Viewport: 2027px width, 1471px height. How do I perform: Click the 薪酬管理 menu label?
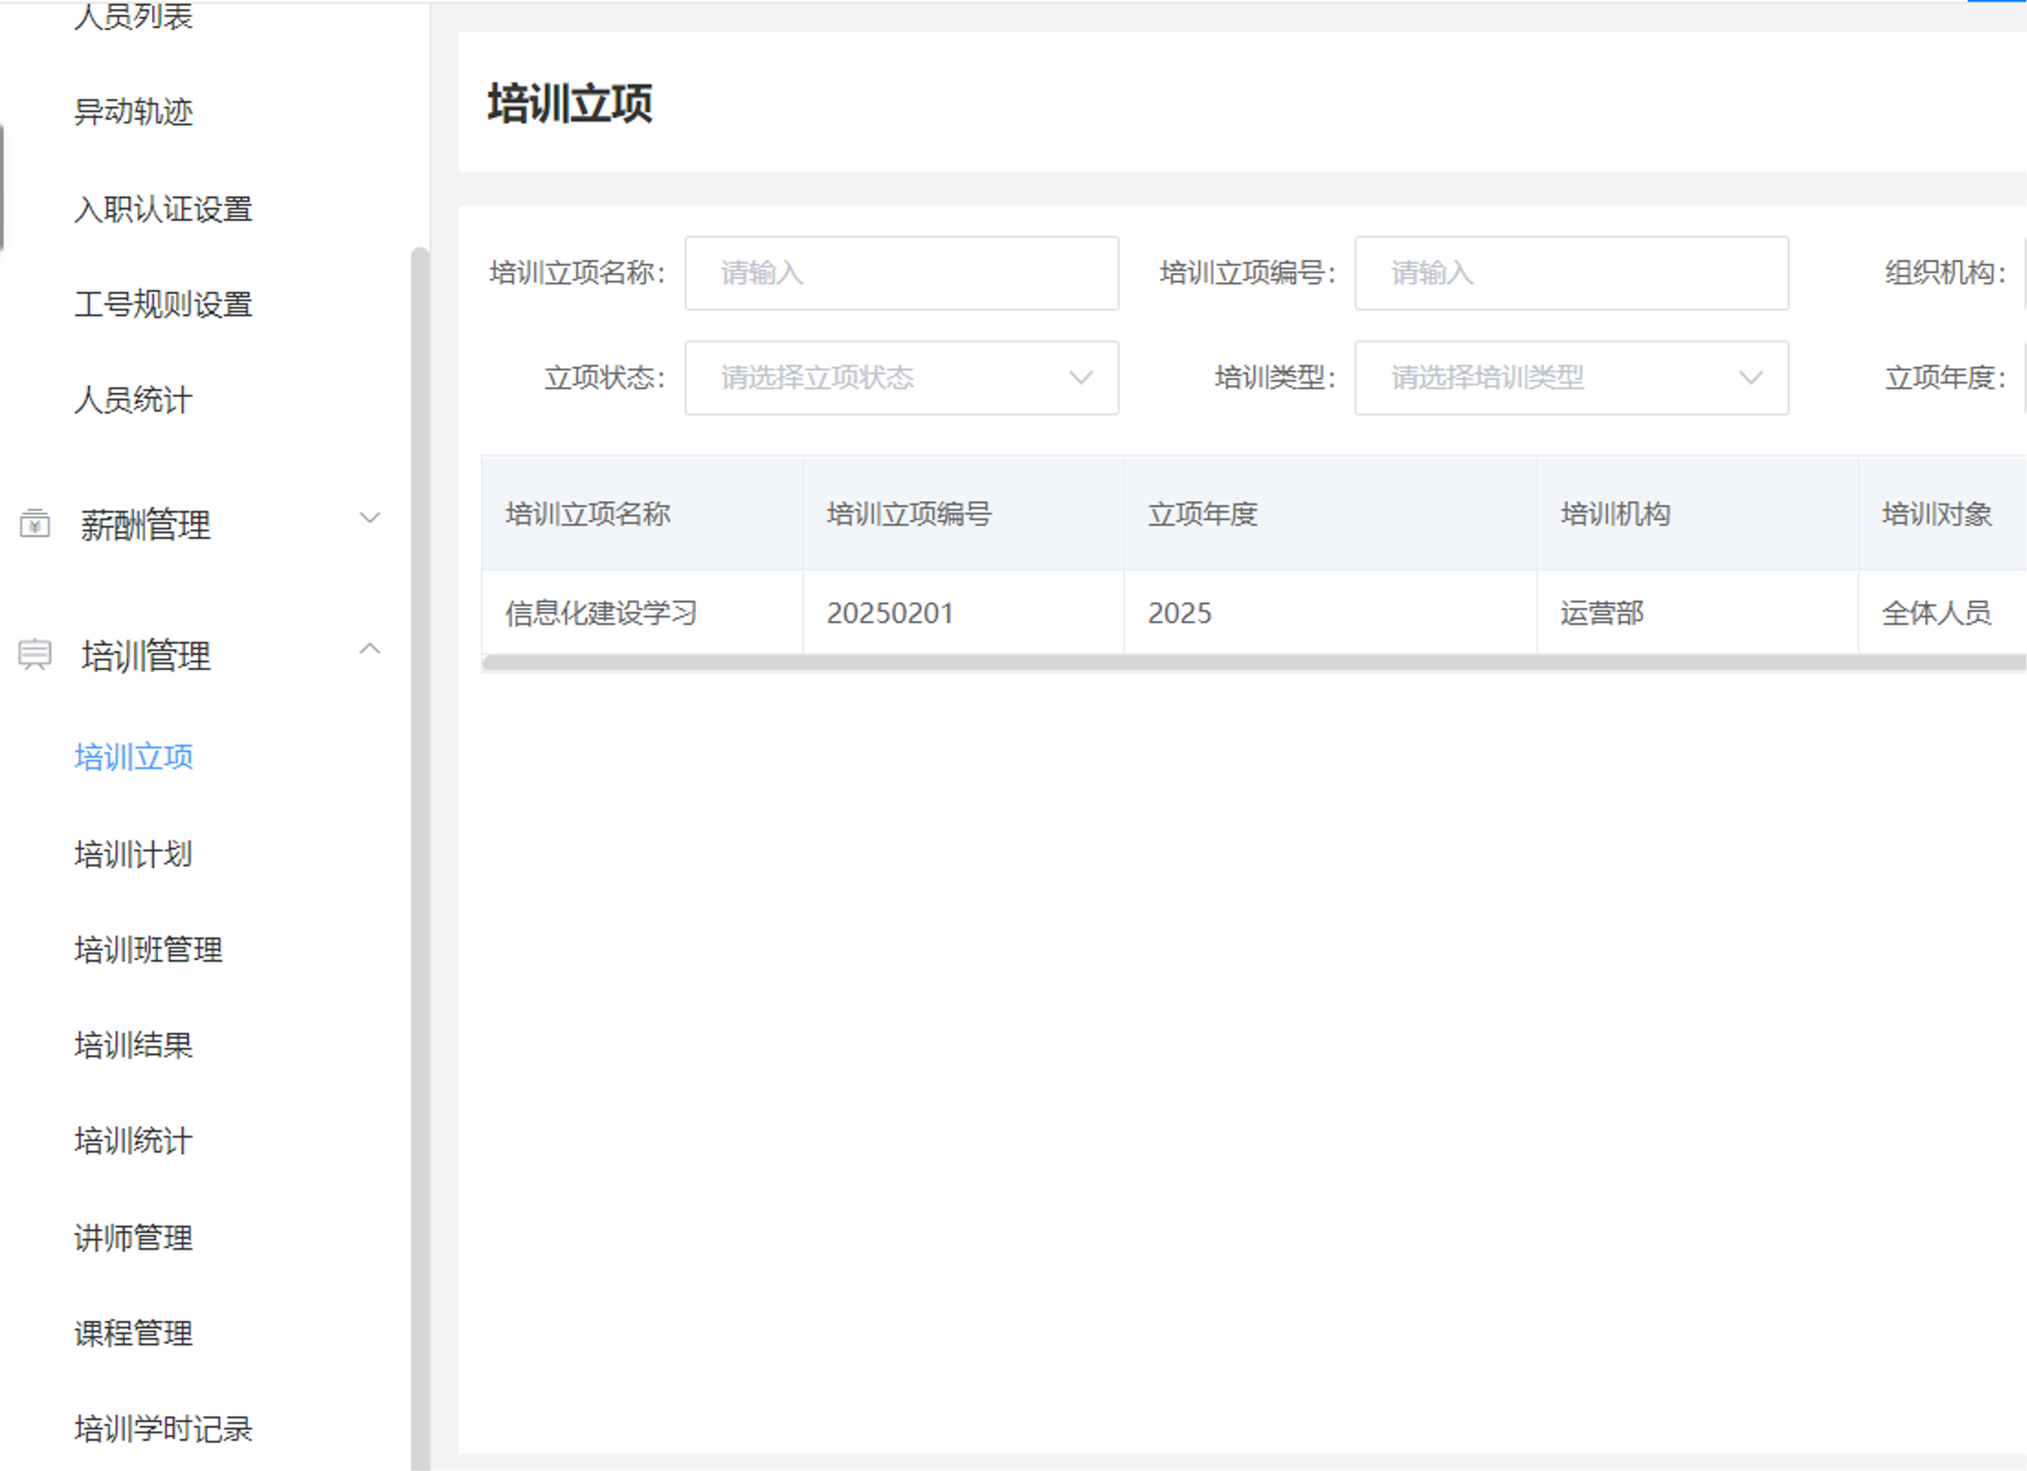(146, 525)
